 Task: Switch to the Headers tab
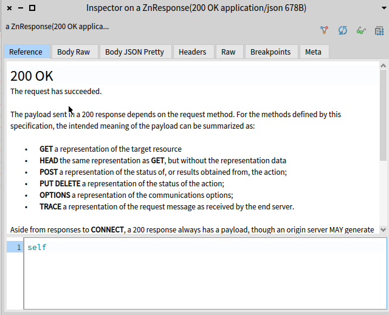click(193, 52)
